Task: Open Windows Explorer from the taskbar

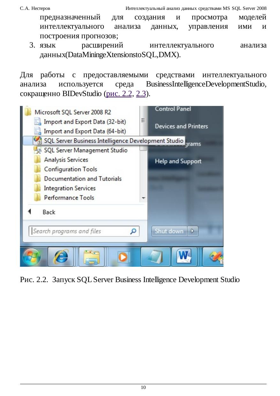Action: point(92,257)
